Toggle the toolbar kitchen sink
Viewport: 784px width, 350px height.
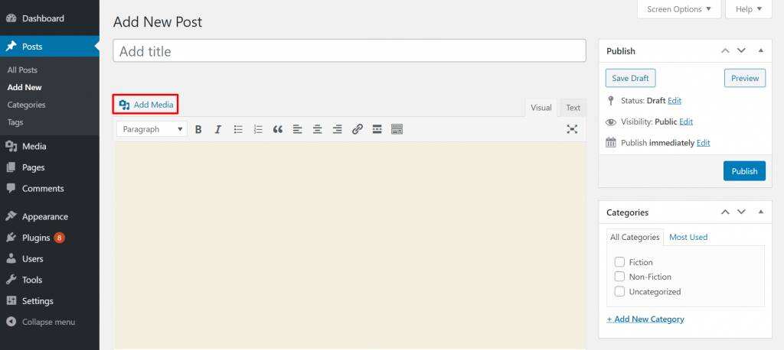click(397, 129)
